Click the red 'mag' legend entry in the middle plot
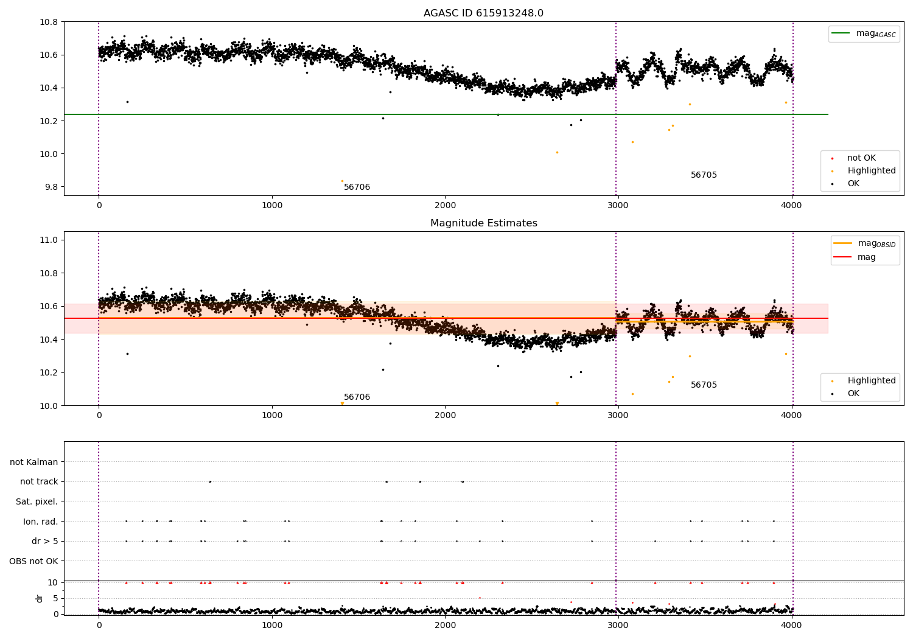The image size is (913, 639). [855, 257]
